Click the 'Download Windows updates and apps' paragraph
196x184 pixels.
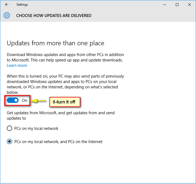[65, 57]
